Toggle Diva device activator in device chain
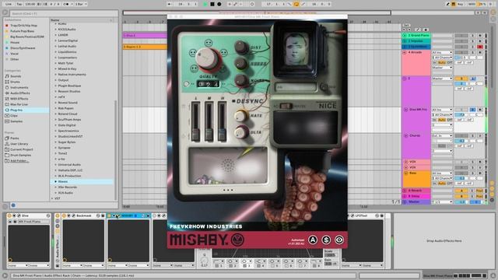 tap(9, 216)
